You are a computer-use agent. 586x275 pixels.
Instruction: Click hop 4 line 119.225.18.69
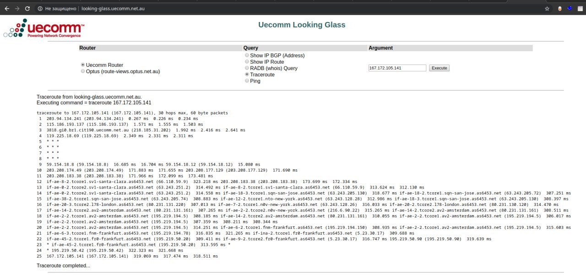click(116, 136)
